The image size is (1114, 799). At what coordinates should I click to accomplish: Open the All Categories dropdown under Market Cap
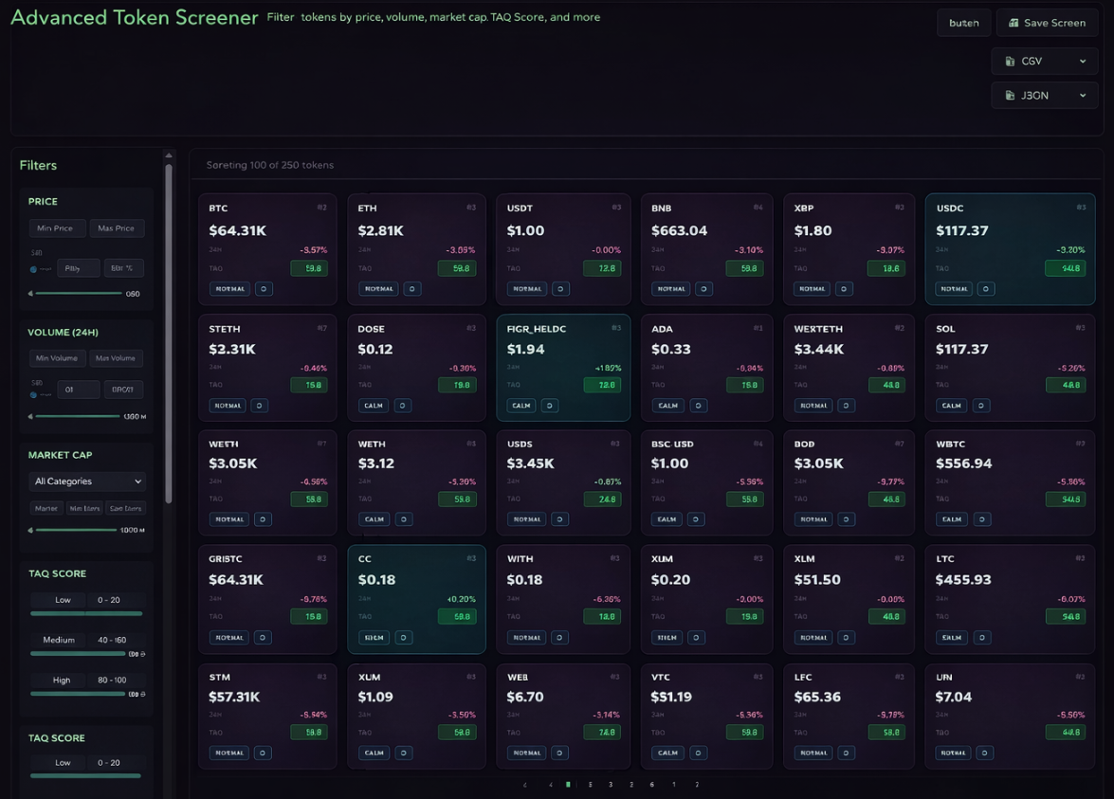coord(86,481)
